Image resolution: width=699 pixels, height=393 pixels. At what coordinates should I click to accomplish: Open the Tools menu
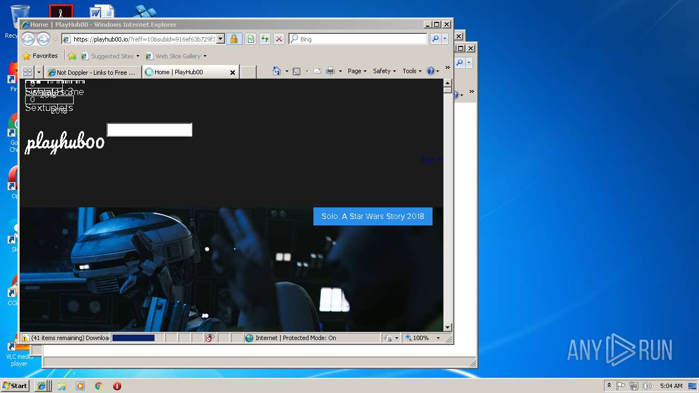point(412,71)
